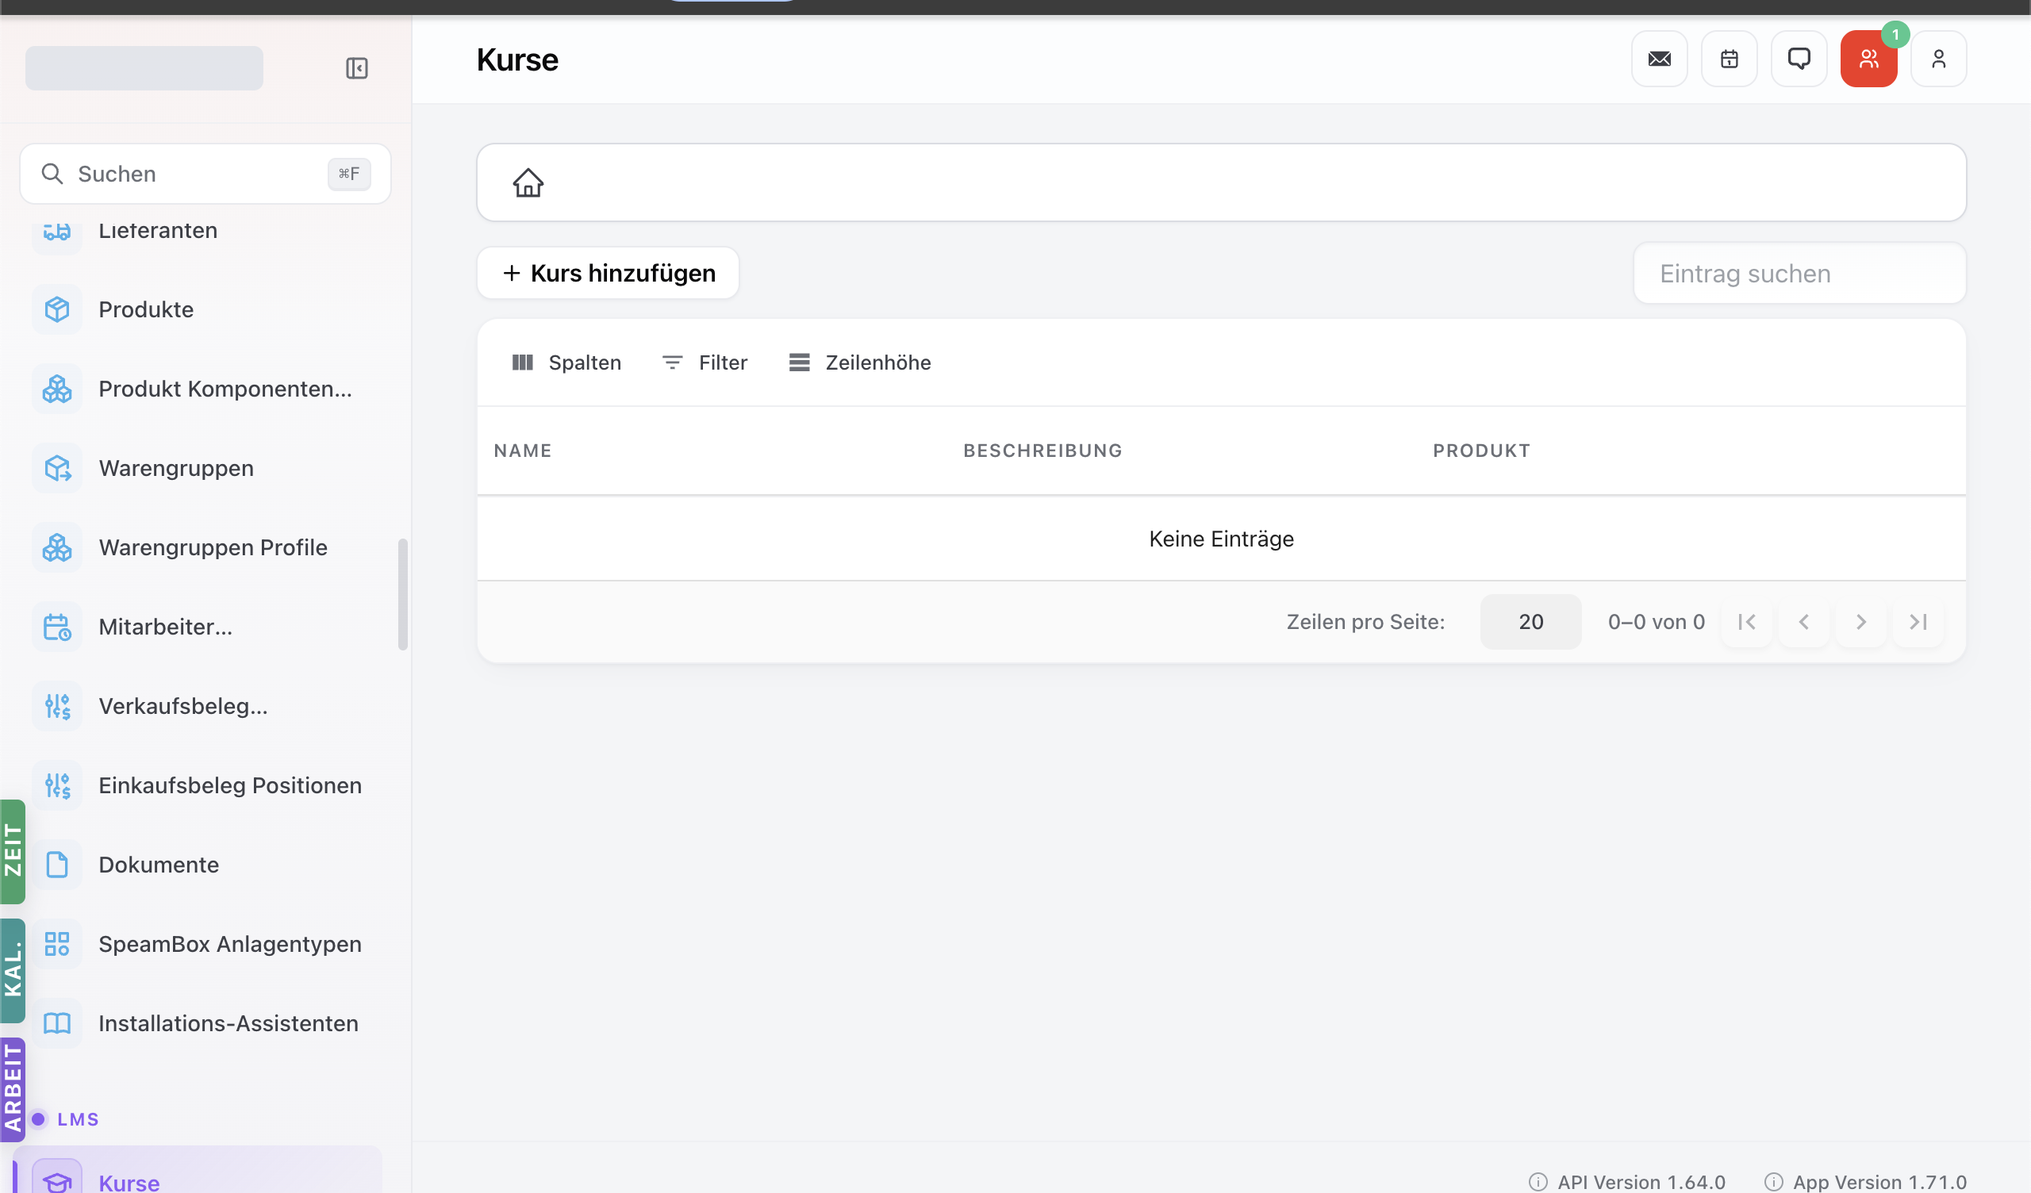Image resolution: width=2031 pixels, height=1193 pixels.
Task: Open the KAL. side tab
Action: point(13,971)
